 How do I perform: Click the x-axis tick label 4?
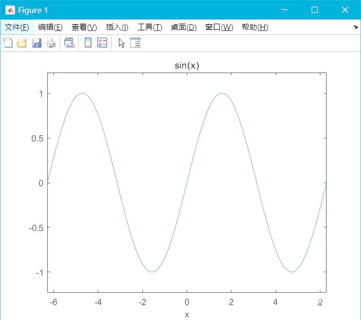(x=275, y=302)
